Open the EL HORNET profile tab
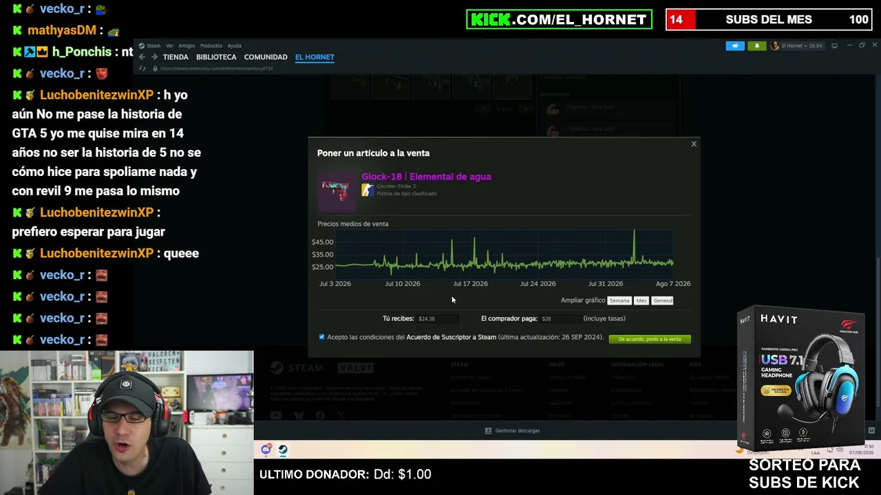Image resolution: width=881 pixels, height=495 pixels. pos(315,57)
